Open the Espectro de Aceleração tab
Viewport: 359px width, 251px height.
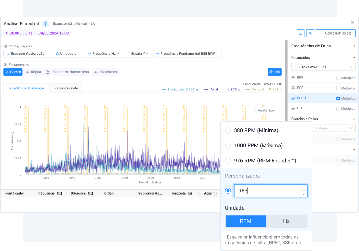[x=26, y=88]
